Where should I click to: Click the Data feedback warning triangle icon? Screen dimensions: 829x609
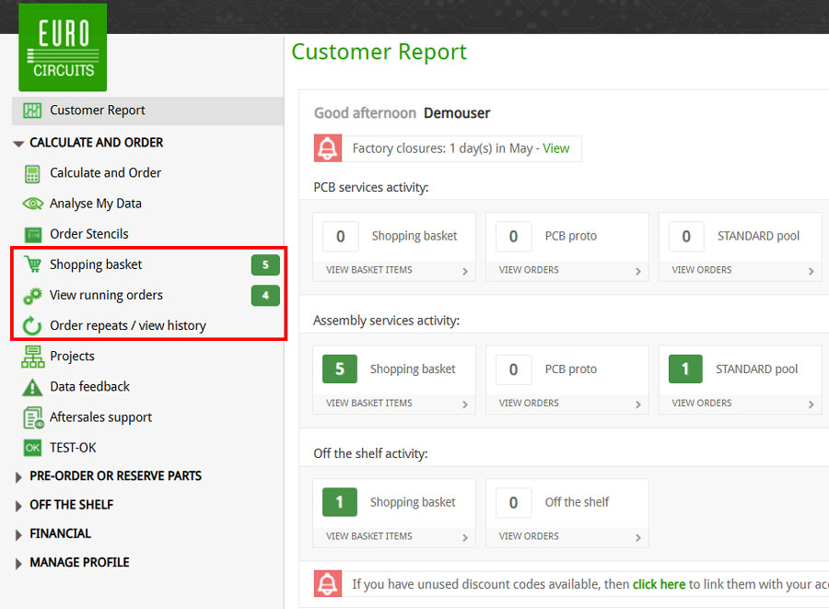[x=32, y=387]
